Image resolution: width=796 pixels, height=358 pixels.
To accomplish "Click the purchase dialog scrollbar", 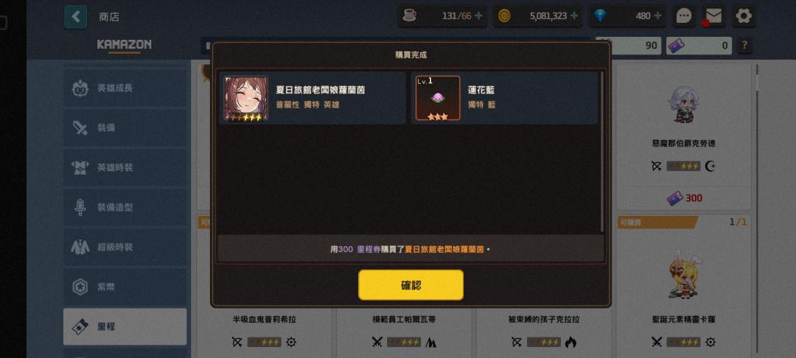I will [x=602, y=151].
